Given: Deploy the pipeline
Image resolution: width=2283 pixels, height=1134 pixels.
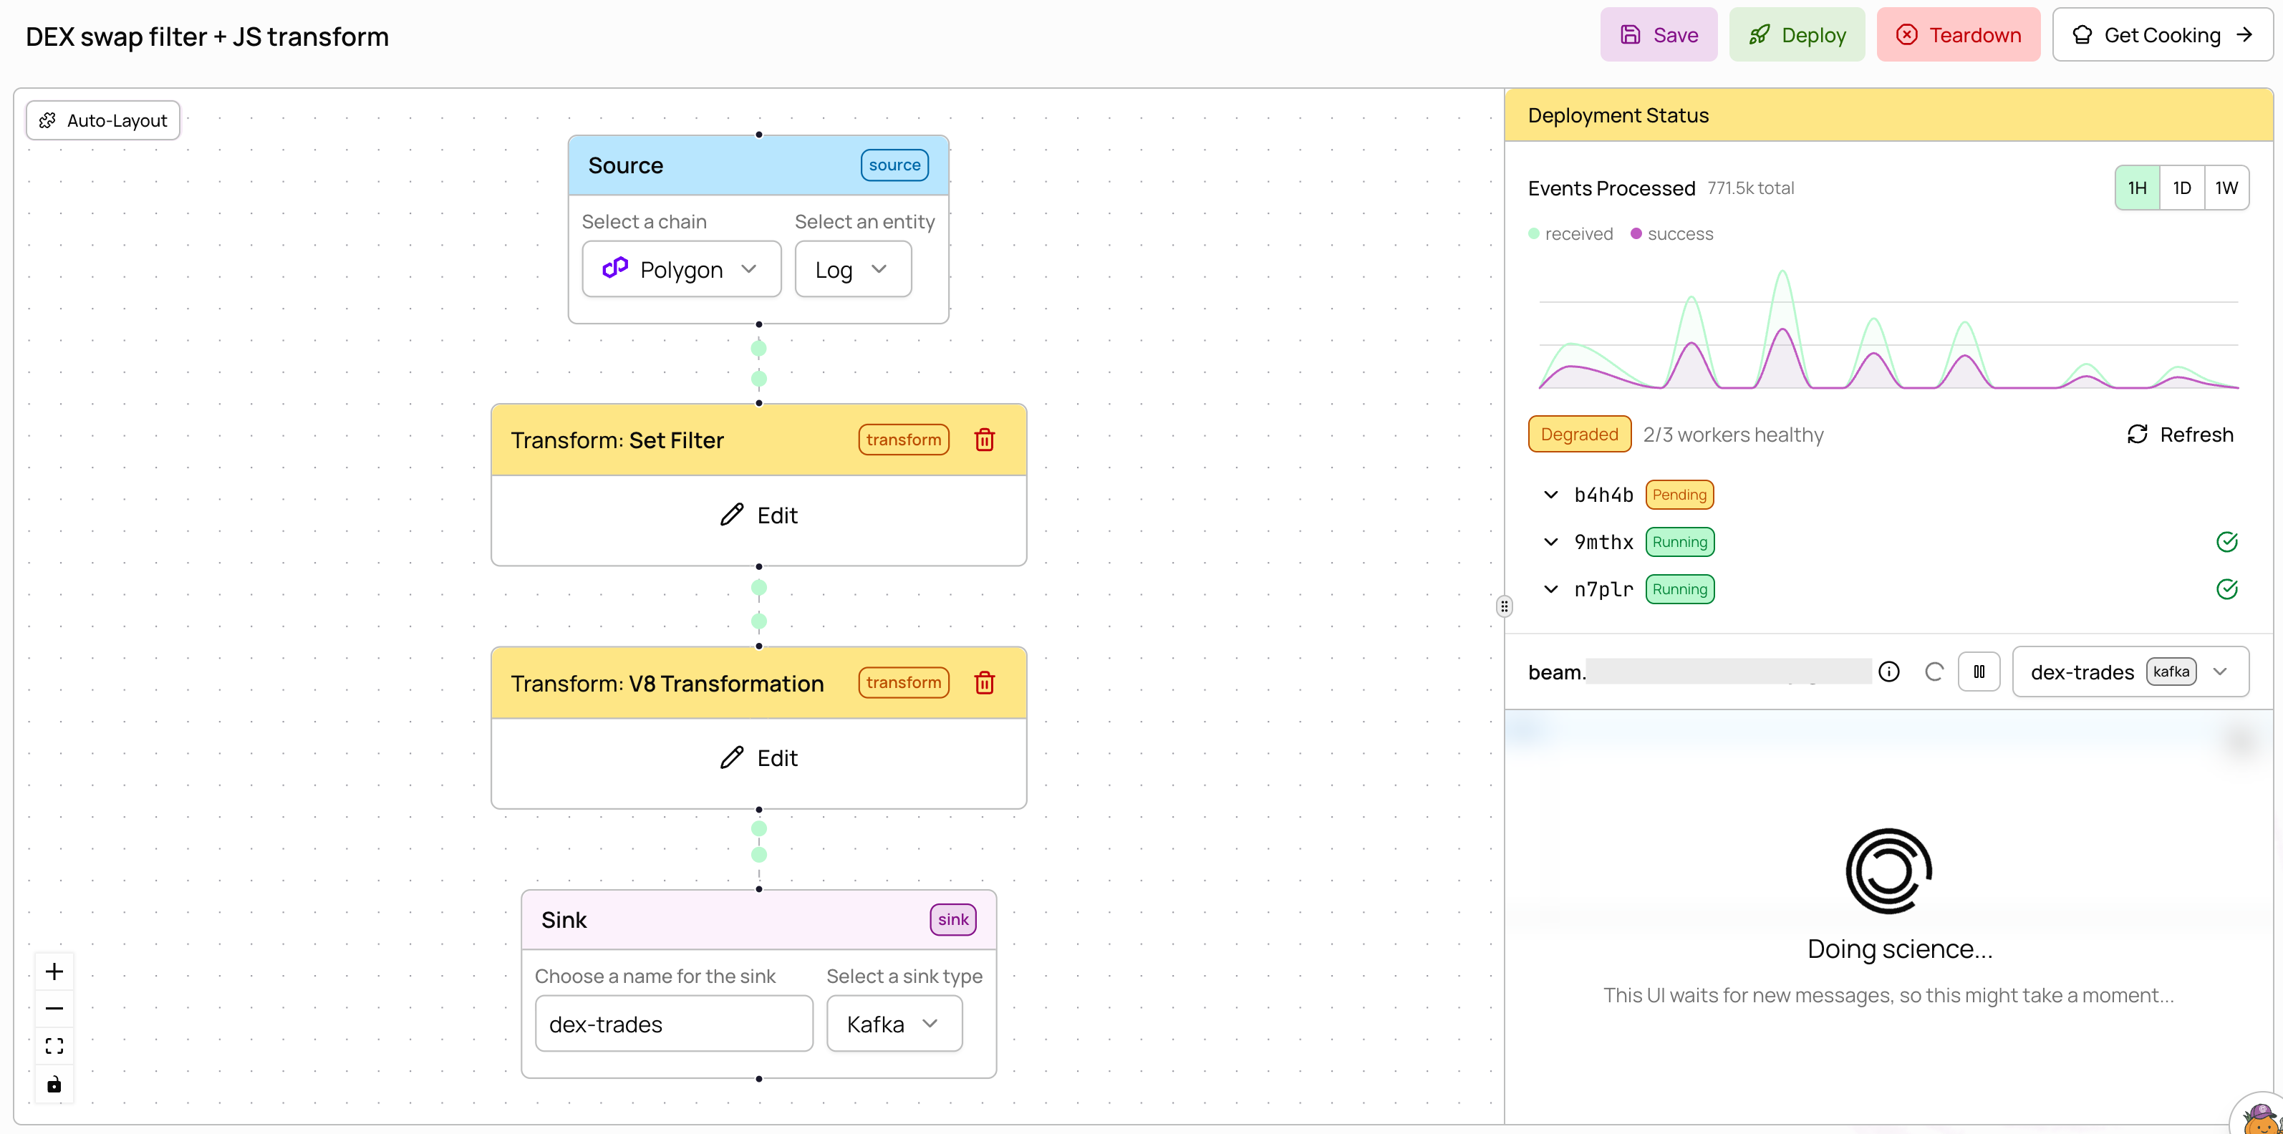Looking at the screenshot, I should pos(1797,34).
